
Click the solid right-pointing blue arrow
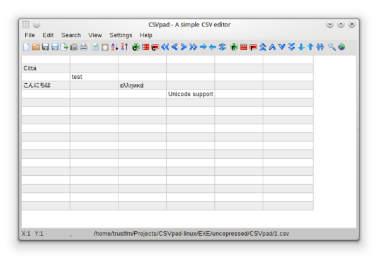tap(203, 47)
